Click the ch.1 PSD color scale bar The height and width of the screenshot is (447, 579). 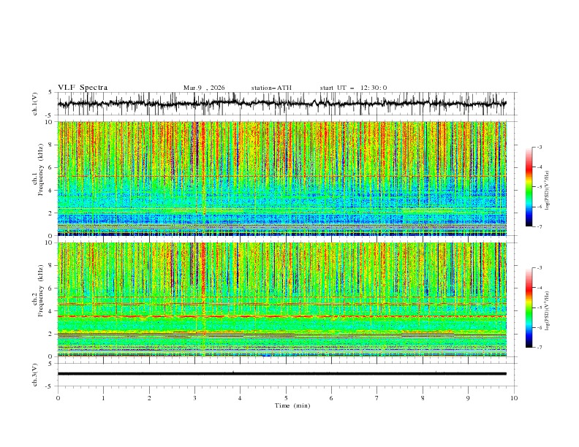[529, 187]
